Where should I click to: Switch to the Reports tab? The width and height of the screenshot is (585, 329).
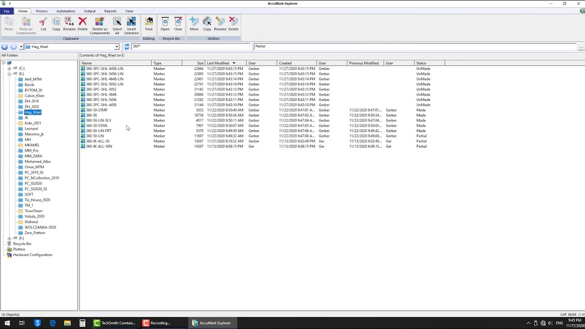click(110, 11)
